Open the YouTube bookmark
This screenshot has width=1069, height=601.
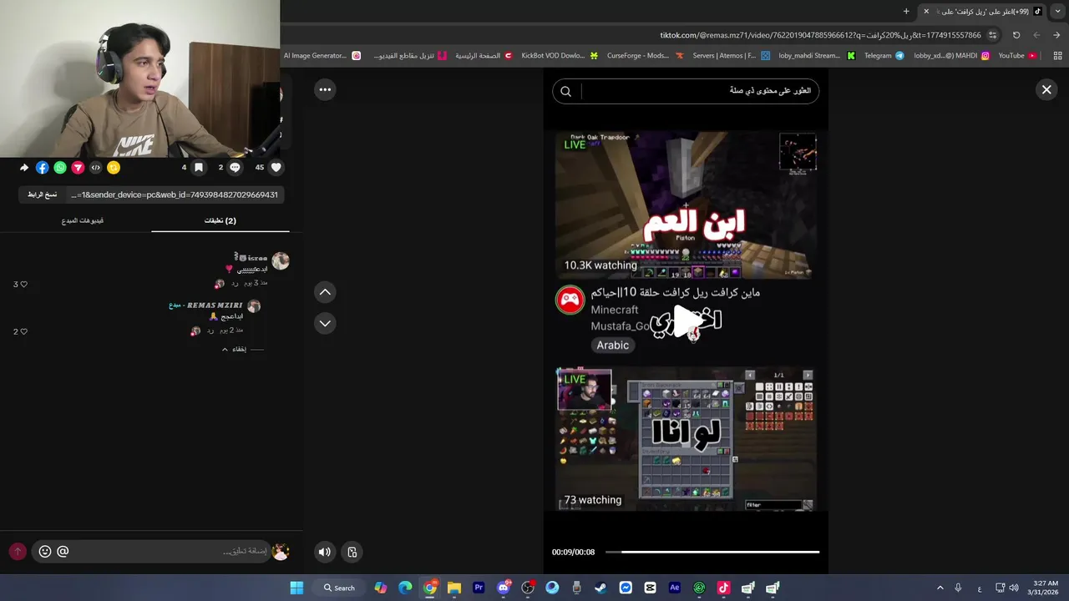click(1017, 56)
